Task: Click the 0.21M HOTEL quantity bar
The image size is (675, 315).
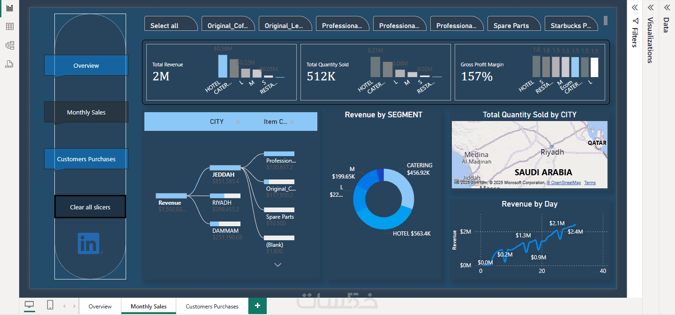Action: click(375, 67)
